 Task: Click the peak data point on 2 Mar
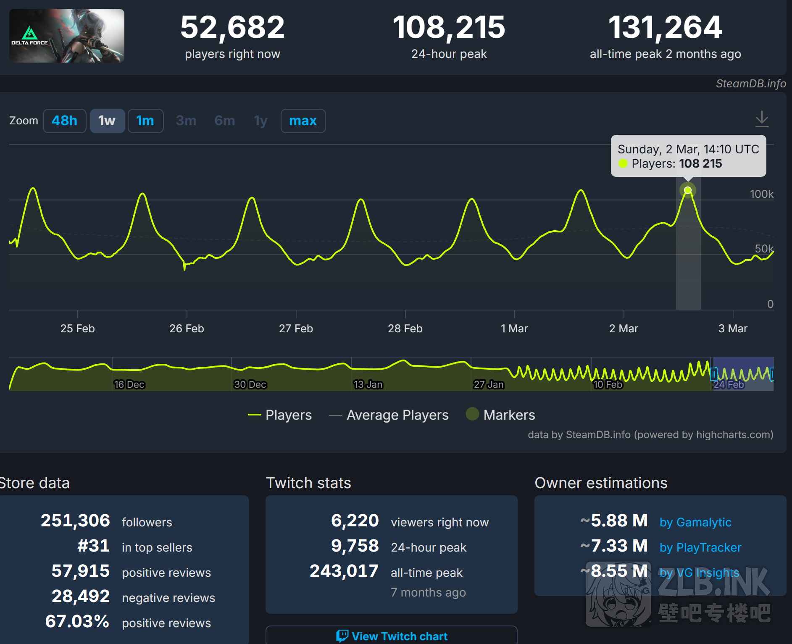[x=688, y=190]
